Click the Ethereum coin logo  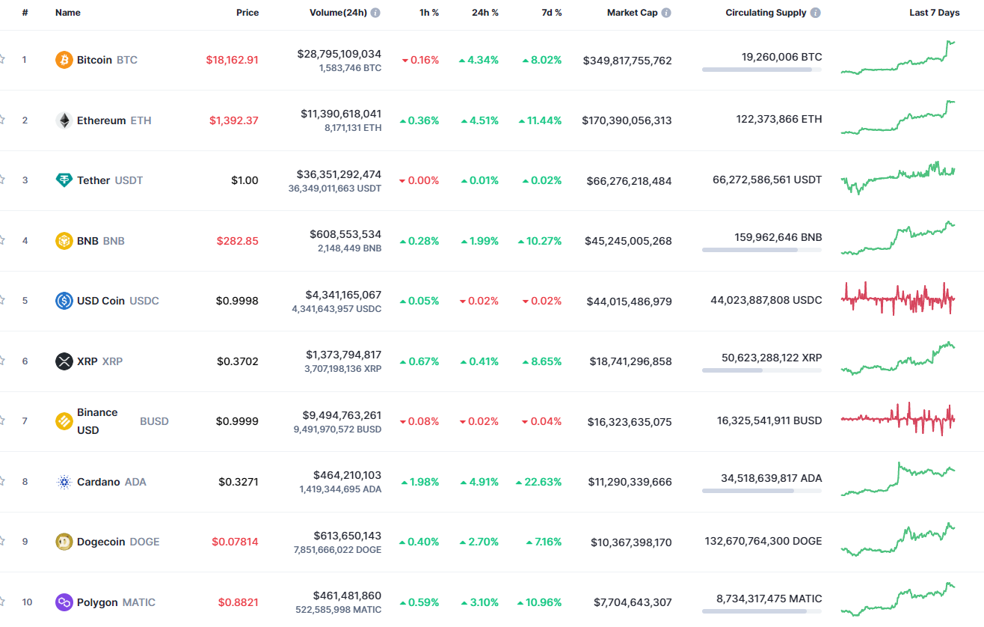(63, 120)
